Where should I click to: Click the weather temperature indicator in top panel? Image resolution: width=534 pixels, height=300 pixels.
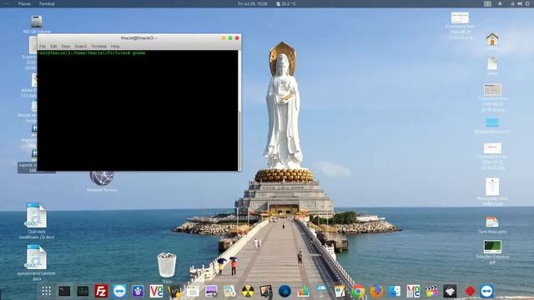coord(286,3)
